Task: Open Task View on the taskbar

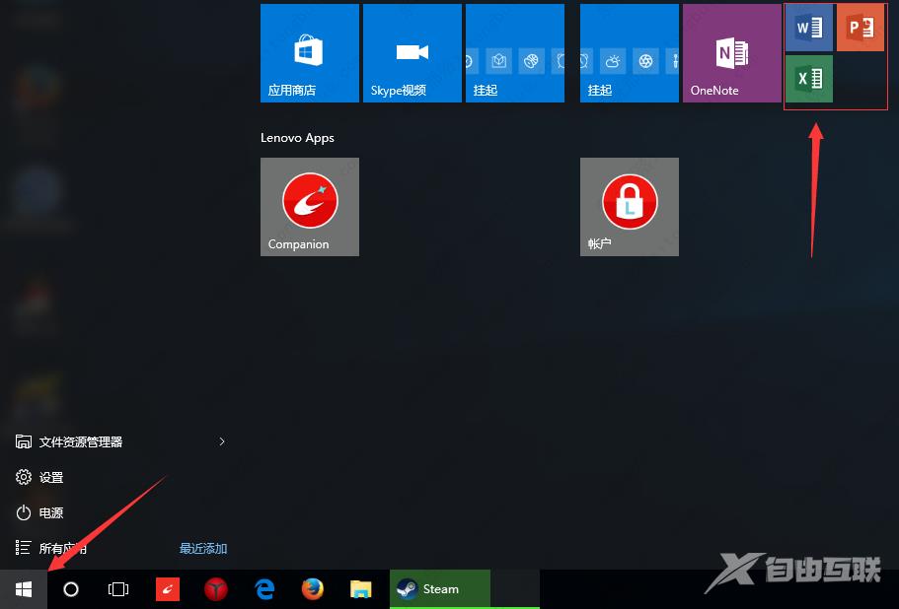Action: click(x=118, y=589)
